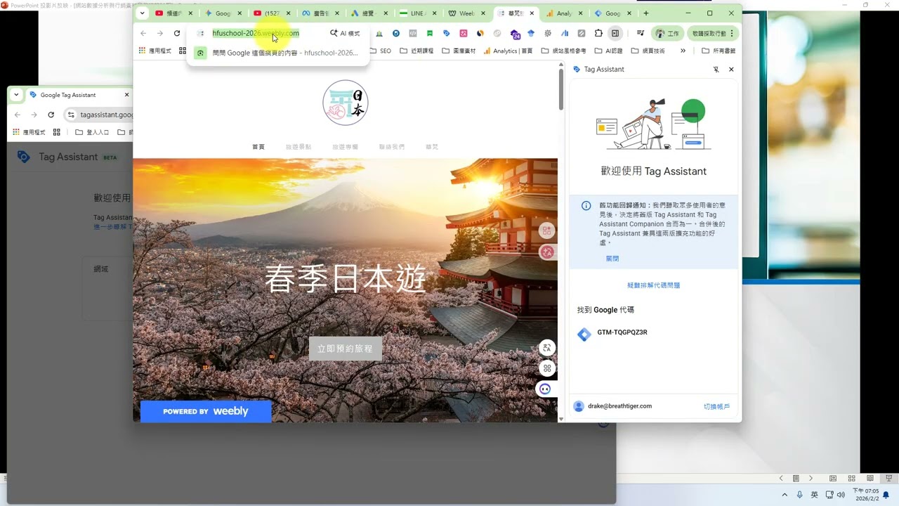Image resolution: width=899 pixels, height=506 pixels.
Task: Open 登入入口 bookmarks folder in back window
Action: [x=92, y=132]
